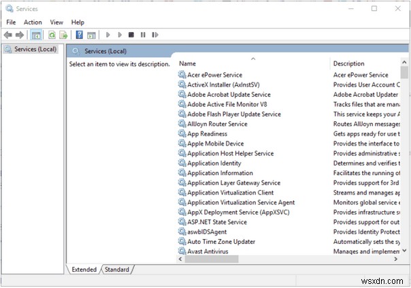Click the Forward arrow toolbar icon
Screen dimensions: 411x288
[x=19, y=35]
